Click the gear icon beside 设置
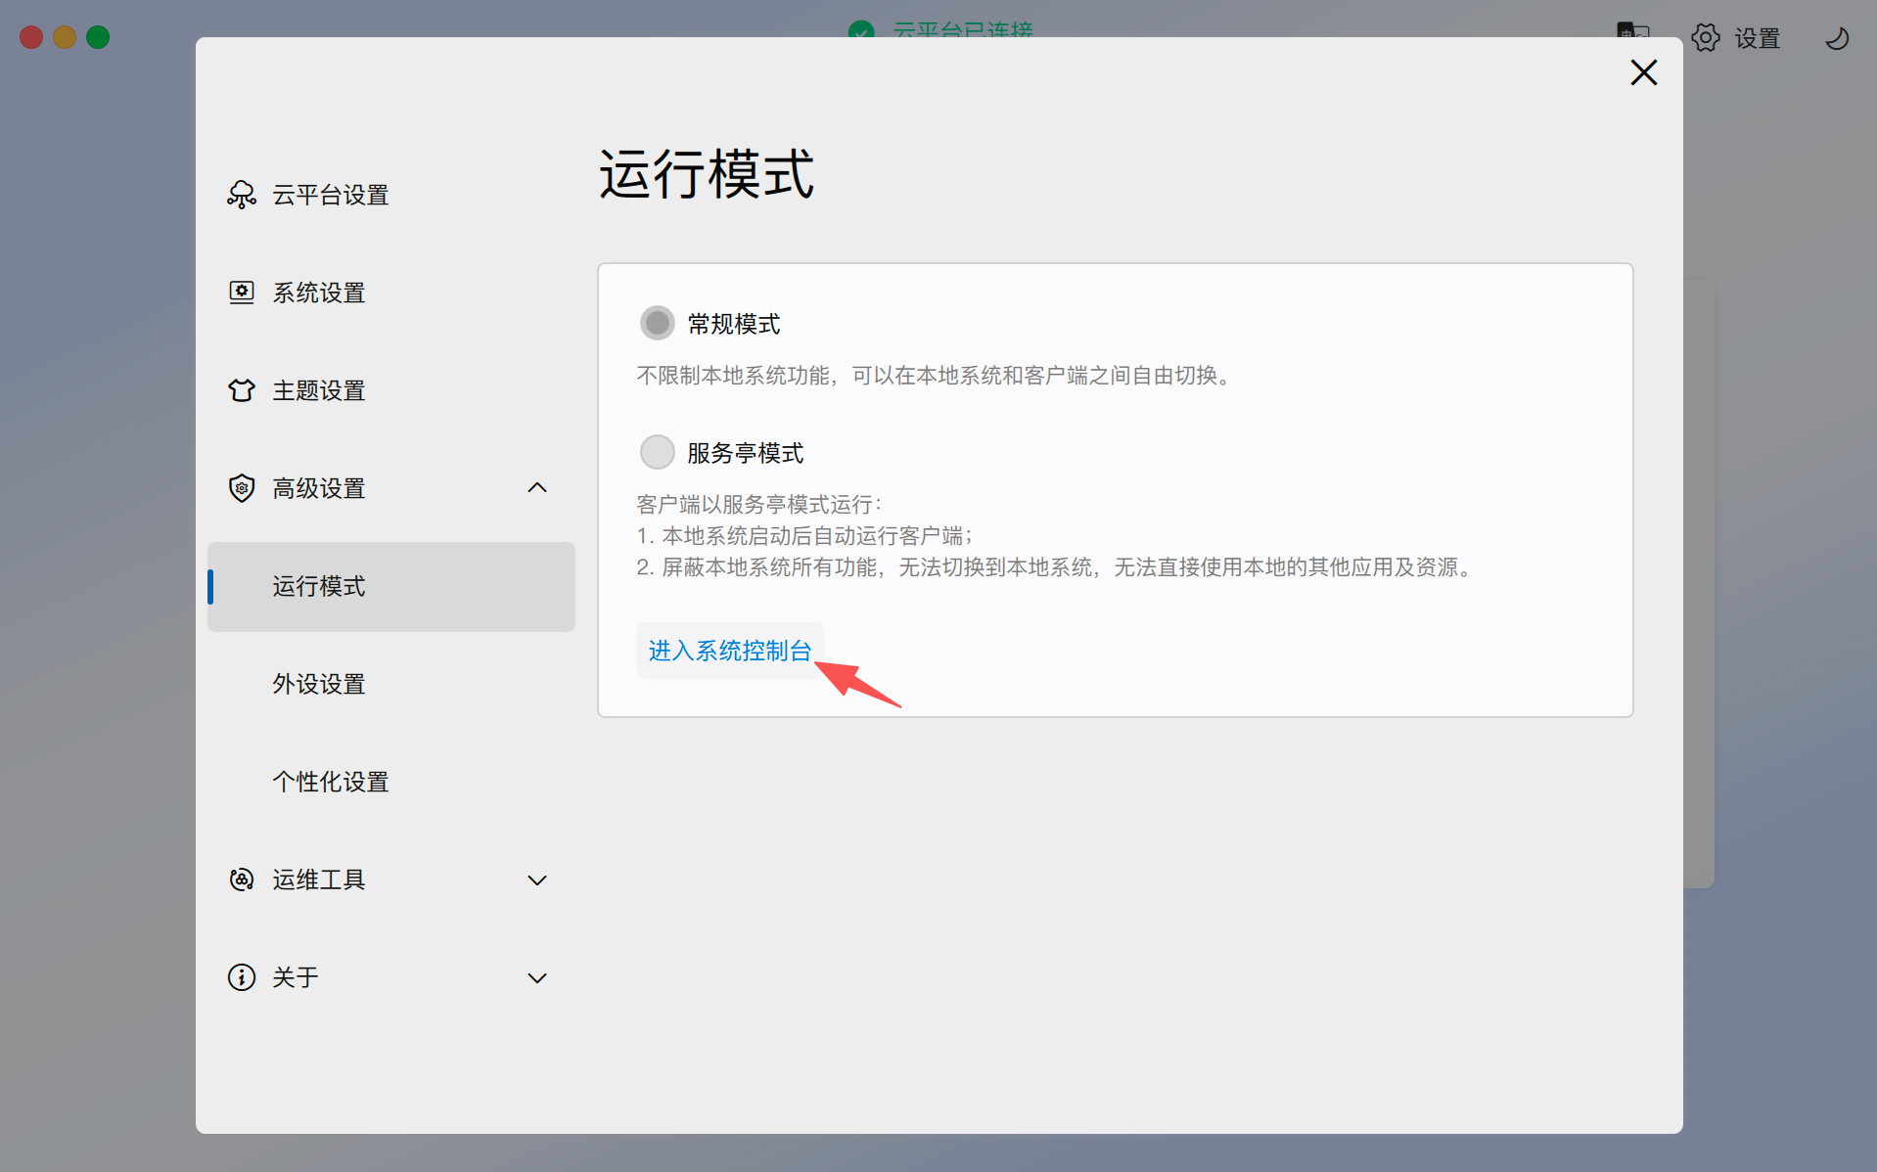This screenshot has height=1172, width=1877. pos(1705,38)
